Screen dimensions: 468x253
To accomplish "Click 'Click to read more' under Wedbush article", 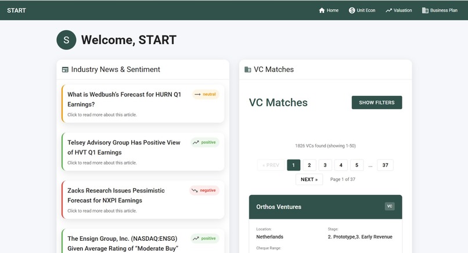I will click(102, 114).
